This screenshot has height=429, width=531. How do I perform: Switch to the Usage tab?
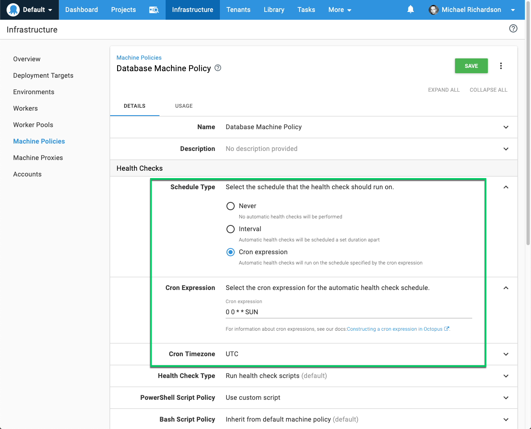[184, 106]
